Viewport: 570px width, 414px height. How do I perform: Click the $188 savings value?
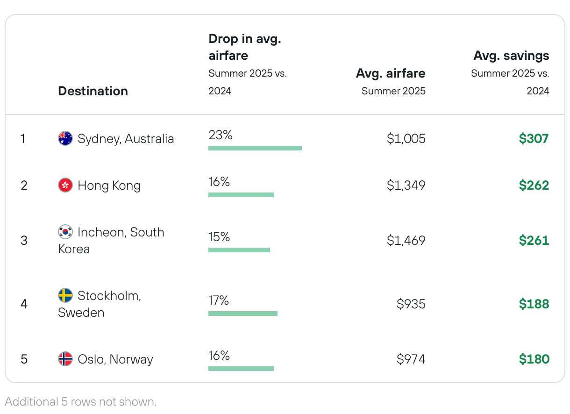pos(534,304)
